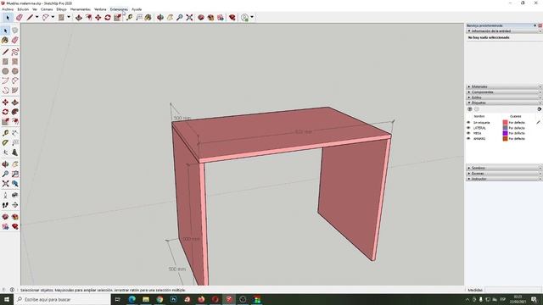Image resolution: width=543 pixels, height=305 pixels.
Task: Select the Pan hand tool in top toolbar
Action: click(170, 17)
